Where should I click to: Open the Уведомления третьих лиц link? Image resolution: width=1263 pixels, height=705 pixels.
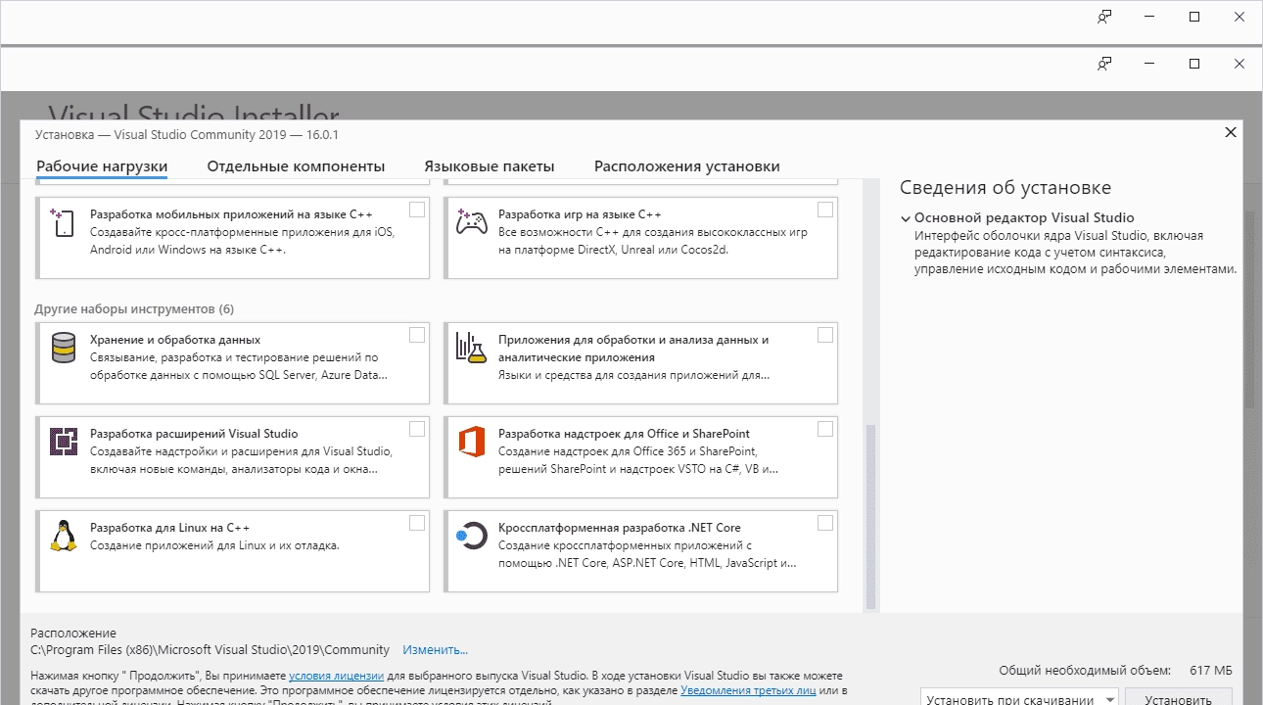pyautogui.click(x=748, y=690)
